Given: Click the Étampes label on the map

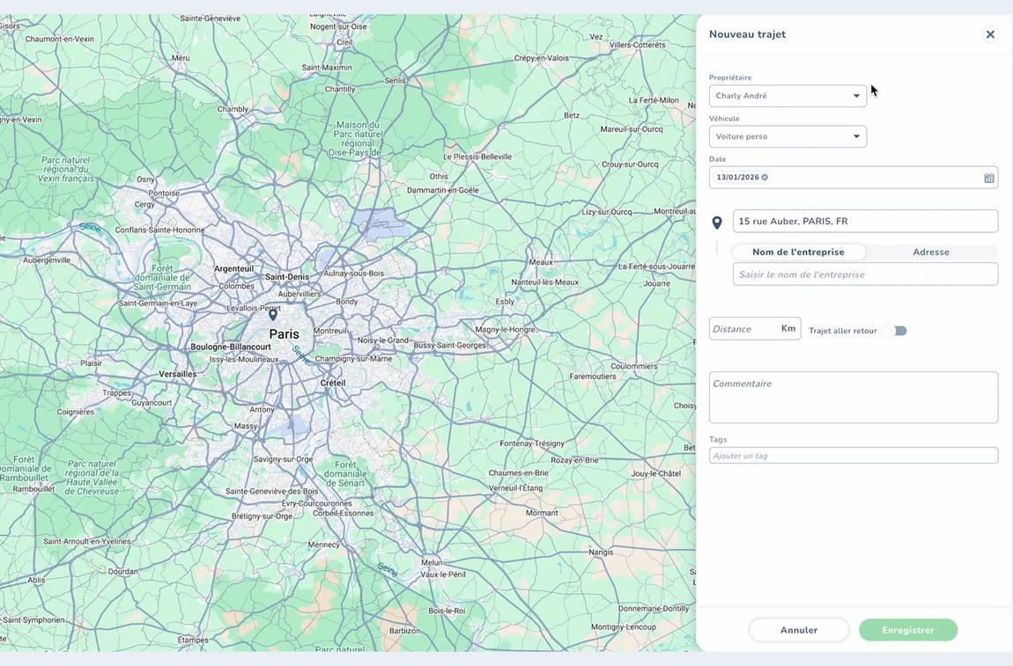Looking at the screenshot, I should 193,640.
